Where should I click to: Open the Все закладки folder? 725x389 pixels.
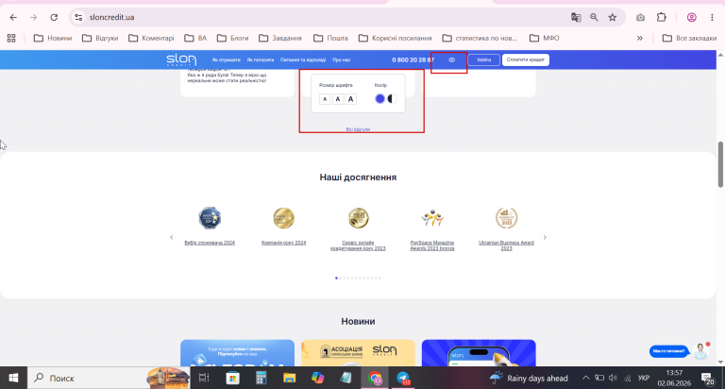click(x=689, y=38)
